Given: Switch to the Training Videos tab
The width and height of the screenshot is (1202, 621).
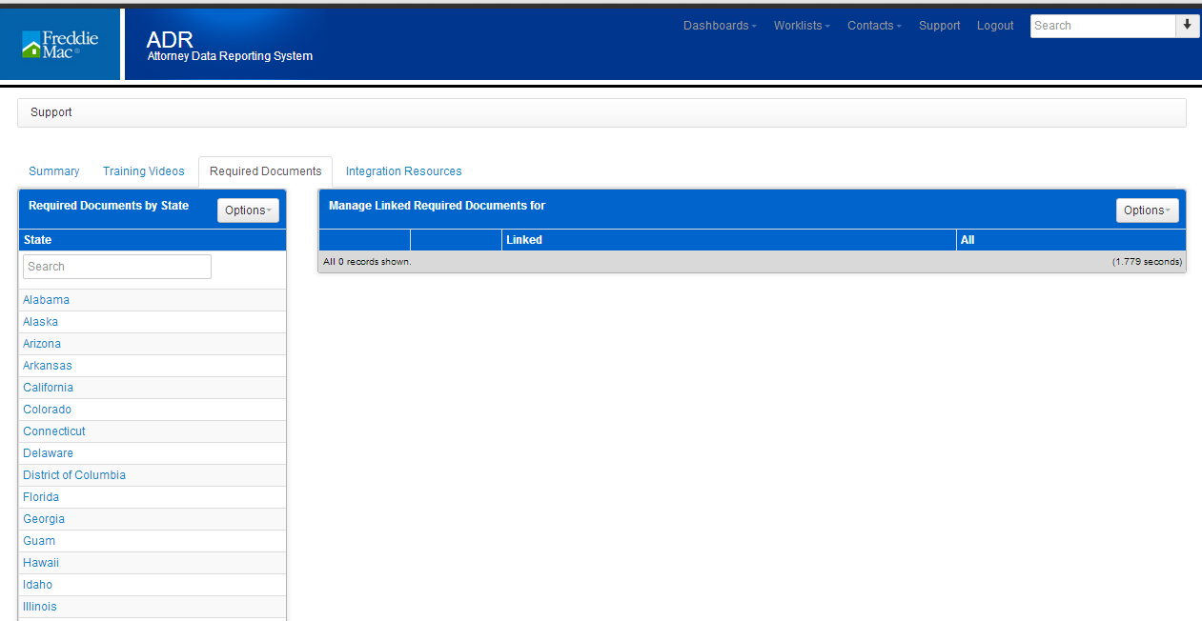Looking at the screenshot, I should [x=144, y=171].
